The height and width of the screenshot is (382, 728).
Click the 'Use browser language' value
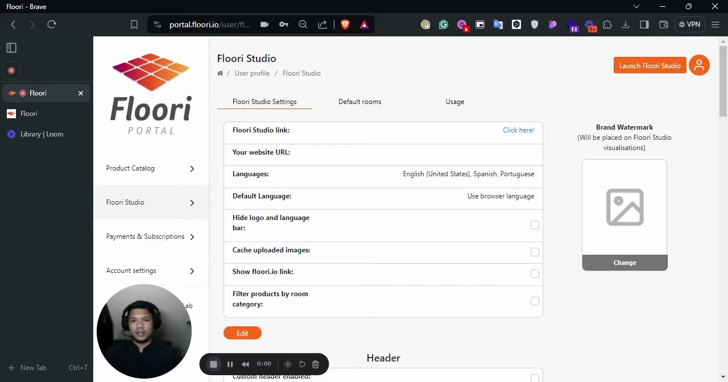[500, 196]
